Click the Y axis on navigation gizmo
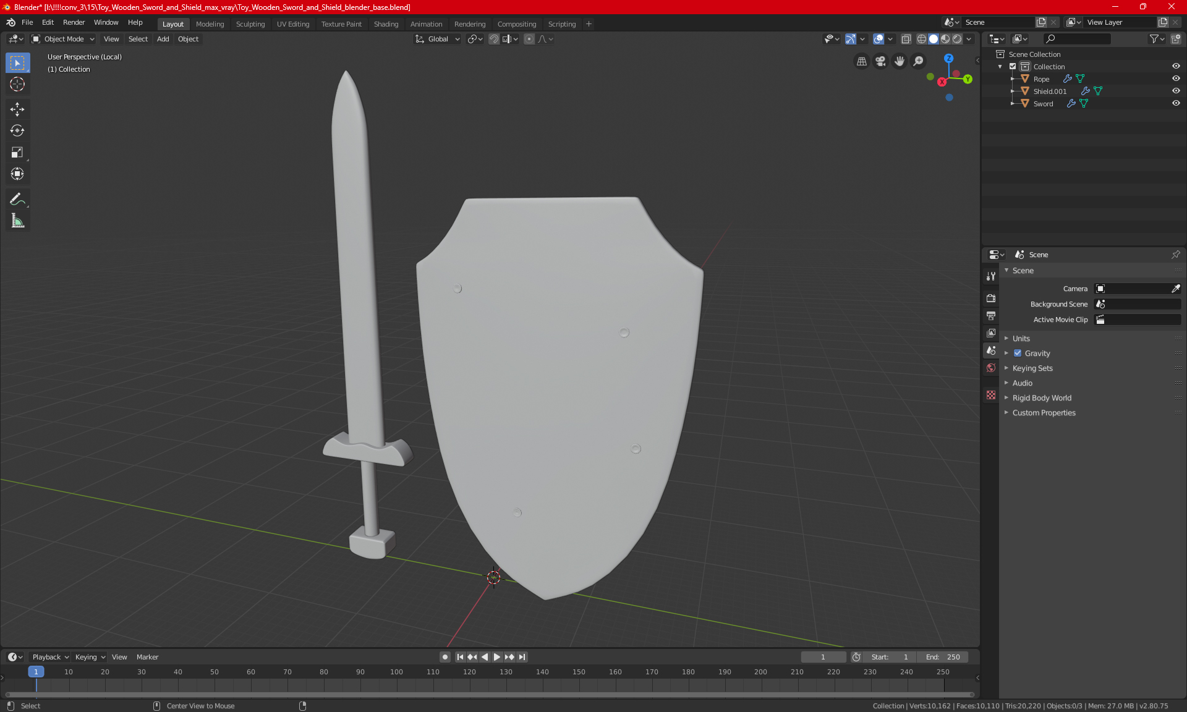 pos(968,79)
